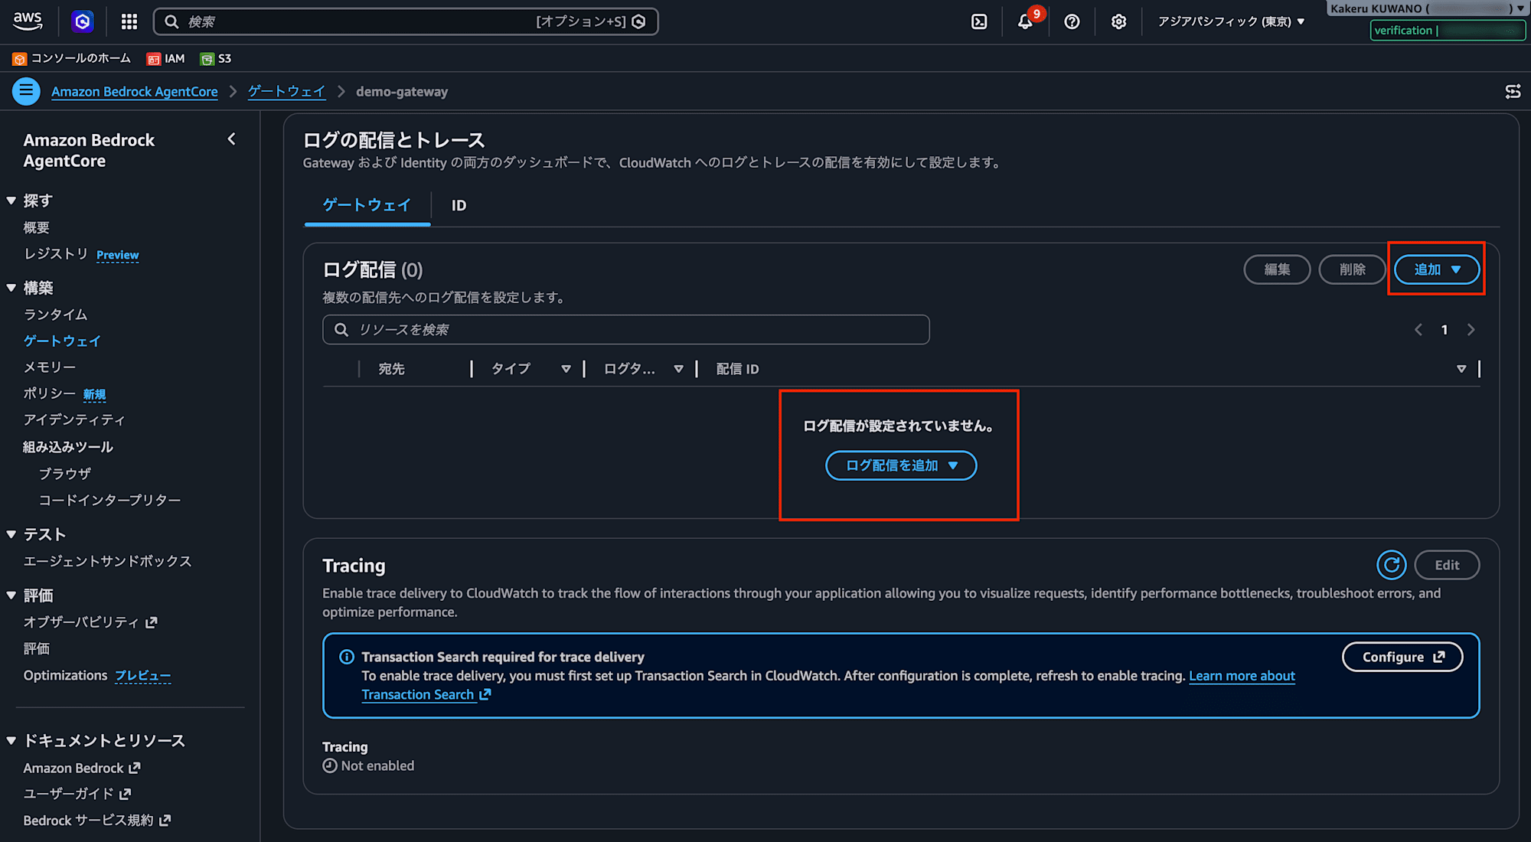1531x842 pixels.
Task: Open the S3 bookmark shortcut
Action: [x=216, y=59]
